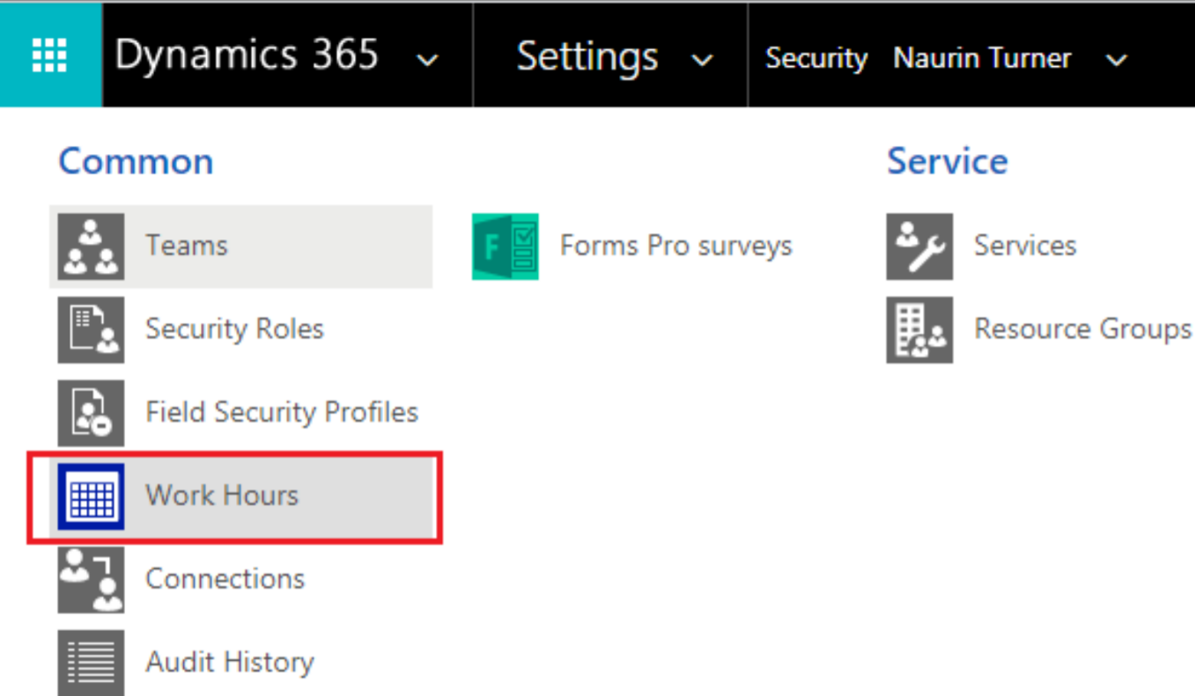Click the Security breadcrumb in top bar
1195x696 pixels.
(815, 58)
